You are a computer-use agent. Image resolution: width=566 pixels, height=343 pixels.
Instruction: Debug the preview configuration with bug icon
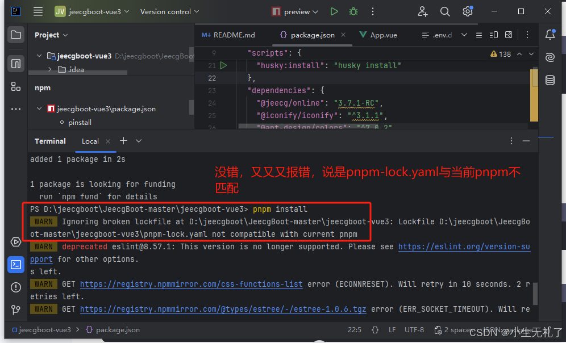tap(353, 11)
